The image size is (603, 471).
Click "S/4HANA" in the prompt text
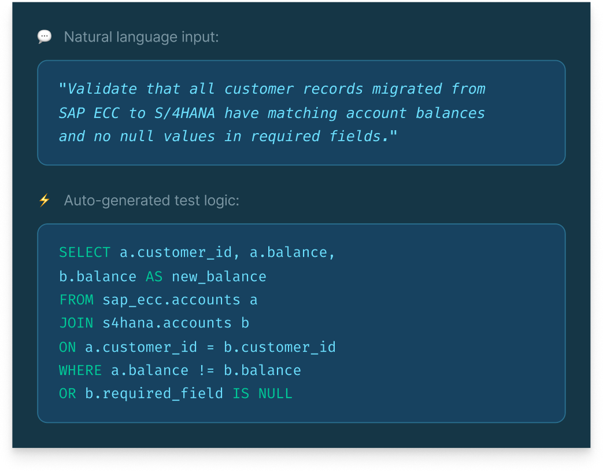click(x=184, y=113)
